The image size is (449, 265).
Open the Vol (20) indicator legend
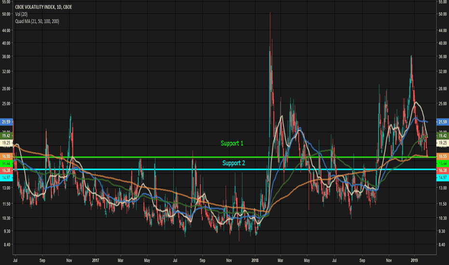[21, 14]
